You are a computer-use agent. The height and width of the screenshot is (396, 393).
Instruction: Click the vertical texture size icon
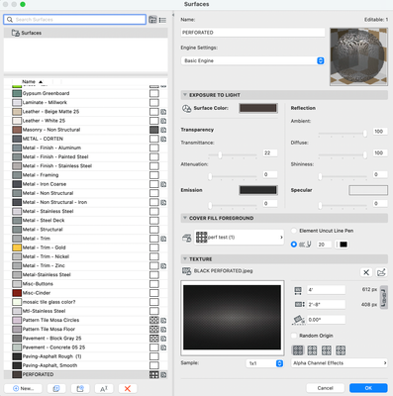tap(299, 304)
